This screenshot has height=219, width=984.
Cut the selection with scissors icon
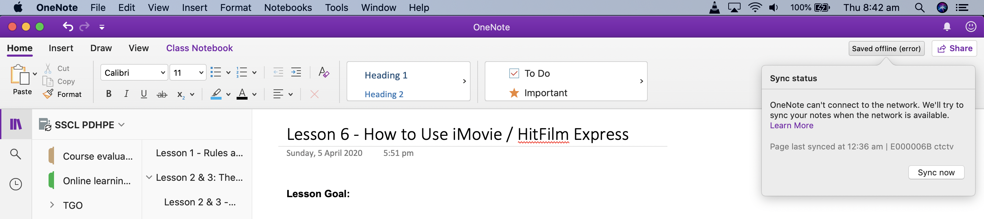point(48,69)
